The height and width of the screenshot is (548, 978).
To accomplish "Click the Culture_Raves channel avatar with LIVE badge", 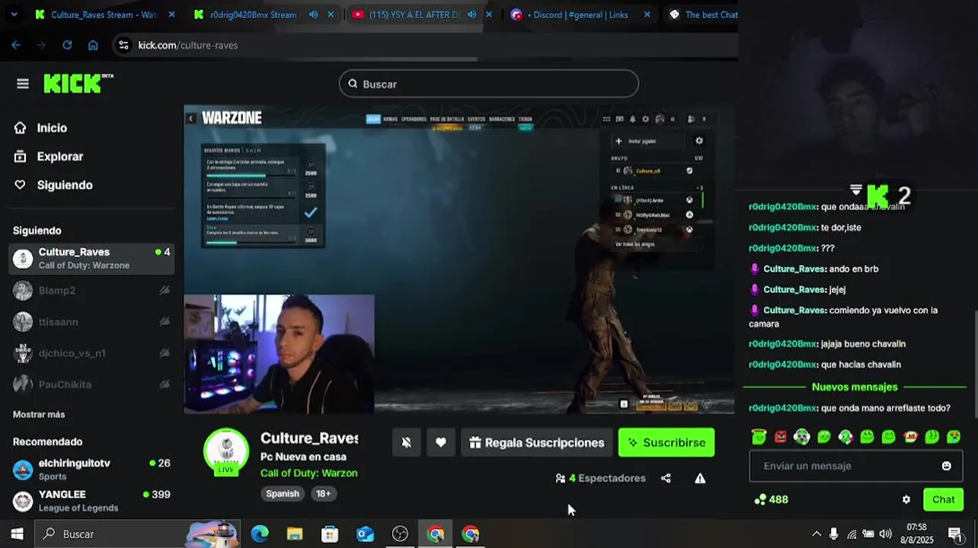I will pyautogui.click(x=226, y=451).
